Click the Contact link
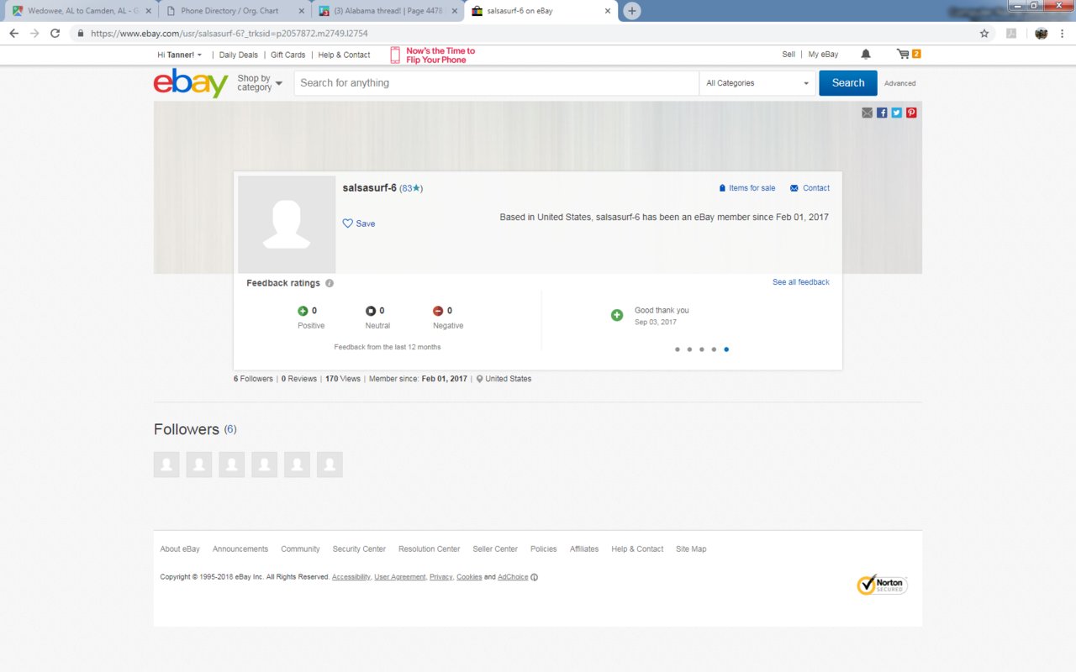The width and height of the screenshot is (1076, 672). [810, 188]
